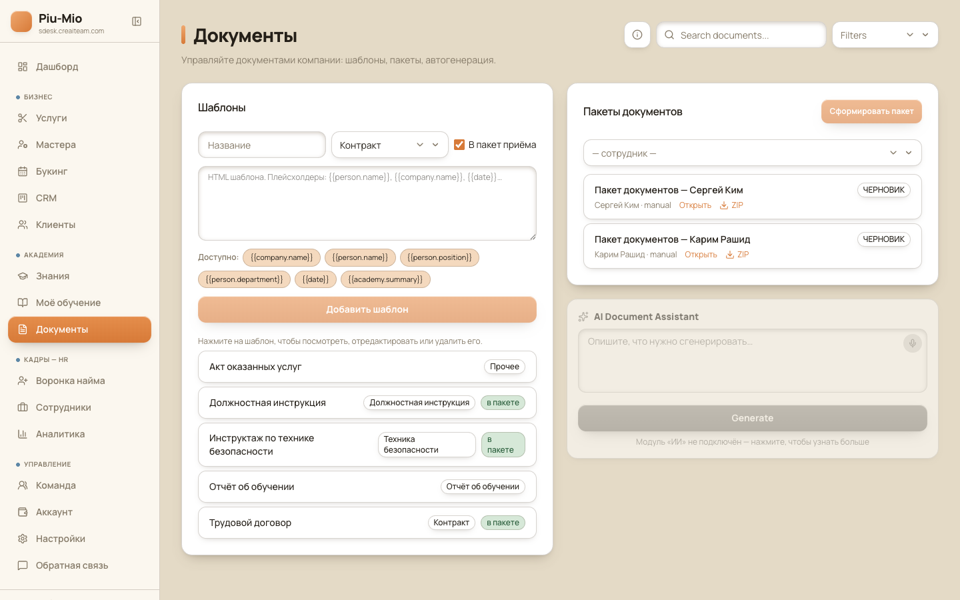960x600 pixels.
Task: Click ЧЕРНОВИК badge on Сергей Ким packet
Action: coord(884,190)
